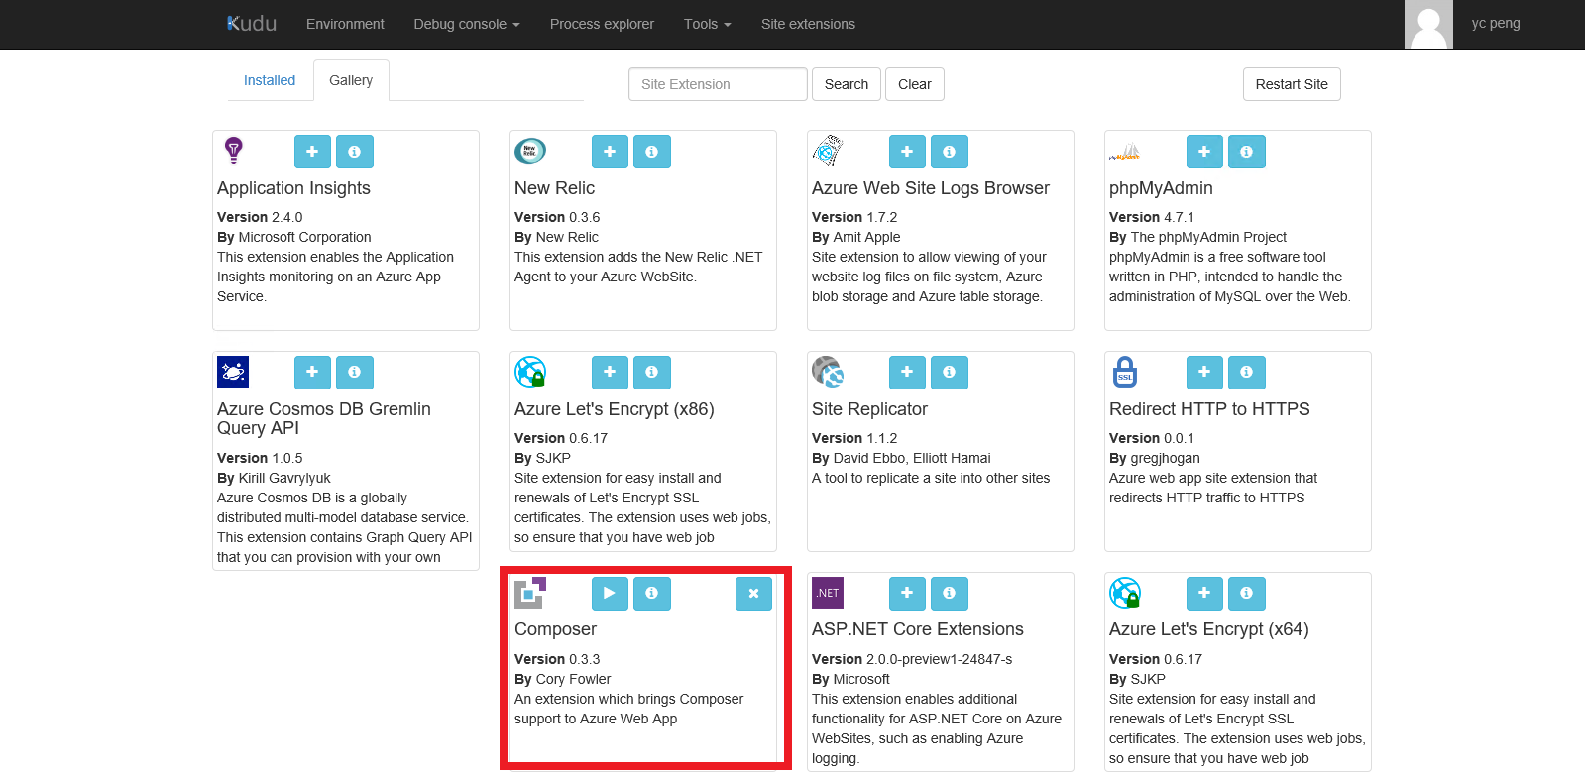Show info for Redirect HTTP to HTTPS

click(1247, 373)
